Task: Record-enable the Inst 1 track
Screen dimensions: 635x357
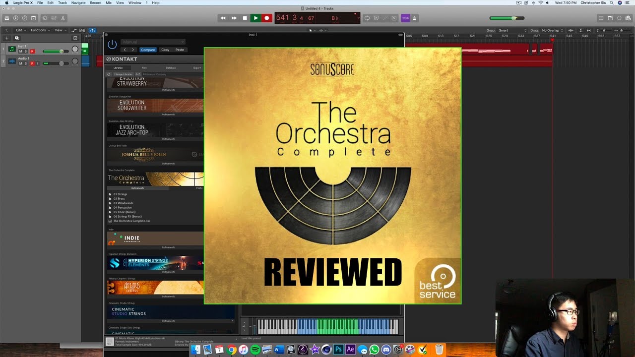Action: pos(32,51)
